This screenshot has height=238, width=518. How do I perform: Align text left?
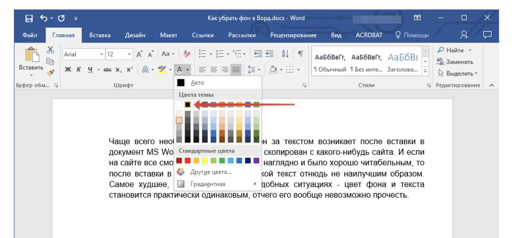pos(202,69)
